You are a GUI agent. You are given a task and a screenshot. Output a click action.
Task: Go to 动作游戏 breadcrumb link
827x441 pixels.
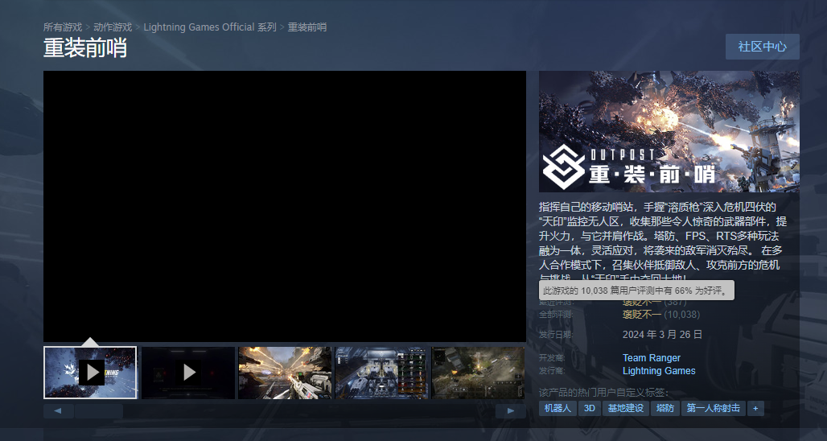tap(113, 27)
